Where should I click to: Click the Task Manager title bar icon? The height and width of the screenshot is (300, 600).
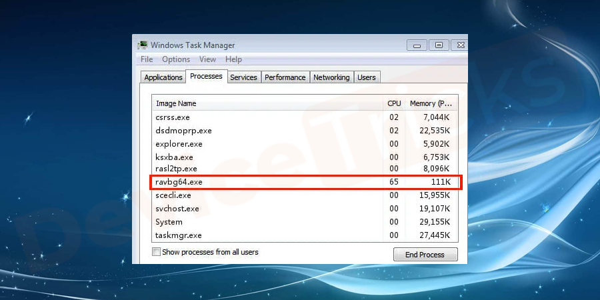143,45
